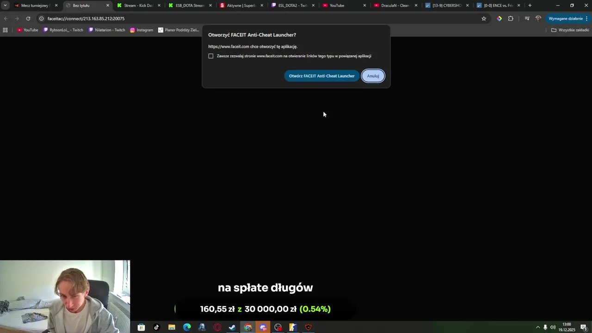Open the volume tray icon

553,327
